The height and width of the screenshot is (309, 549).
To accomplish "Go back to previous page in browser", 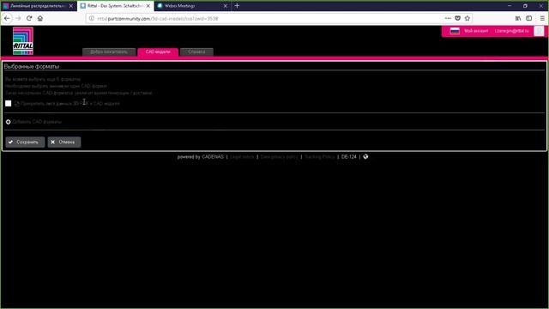I will pos(7,18).
